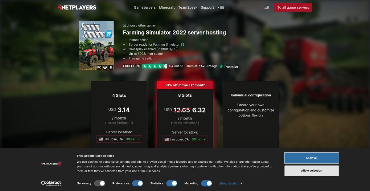Screen dimensions: 370x191
Task: Toggle the Preferences cookies switch
Action: pos(138,183)
